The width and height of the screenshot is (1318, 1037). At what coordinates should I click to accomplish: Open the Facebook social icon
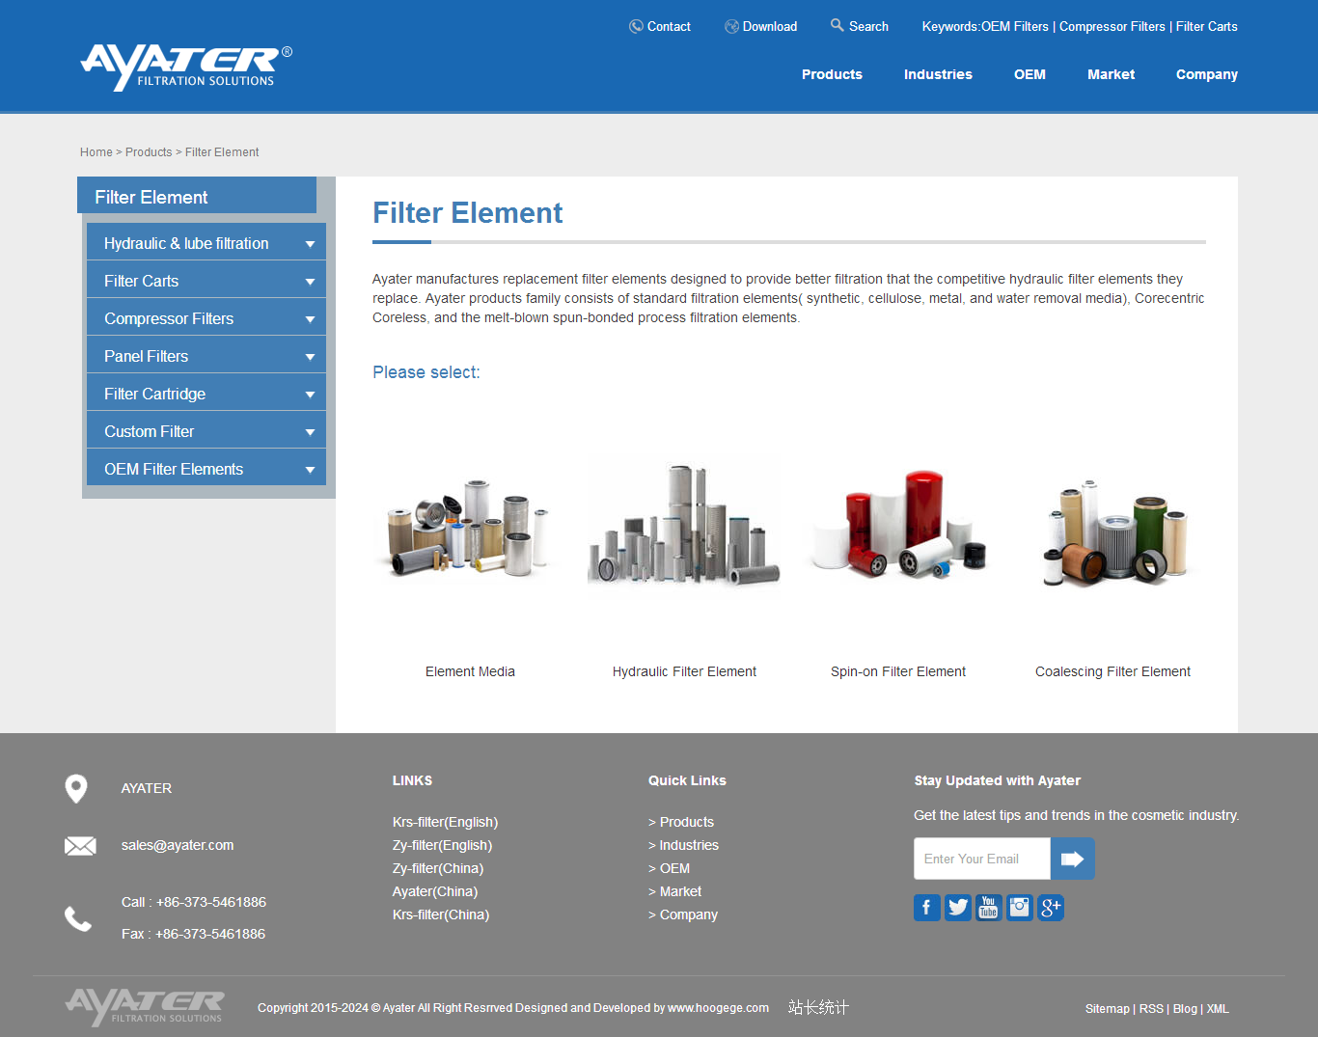pos(926,908)
